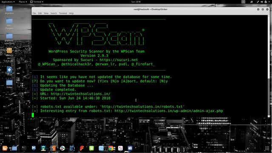Click the network connection tray icon

pyautogui.click(x=258, y=2)
